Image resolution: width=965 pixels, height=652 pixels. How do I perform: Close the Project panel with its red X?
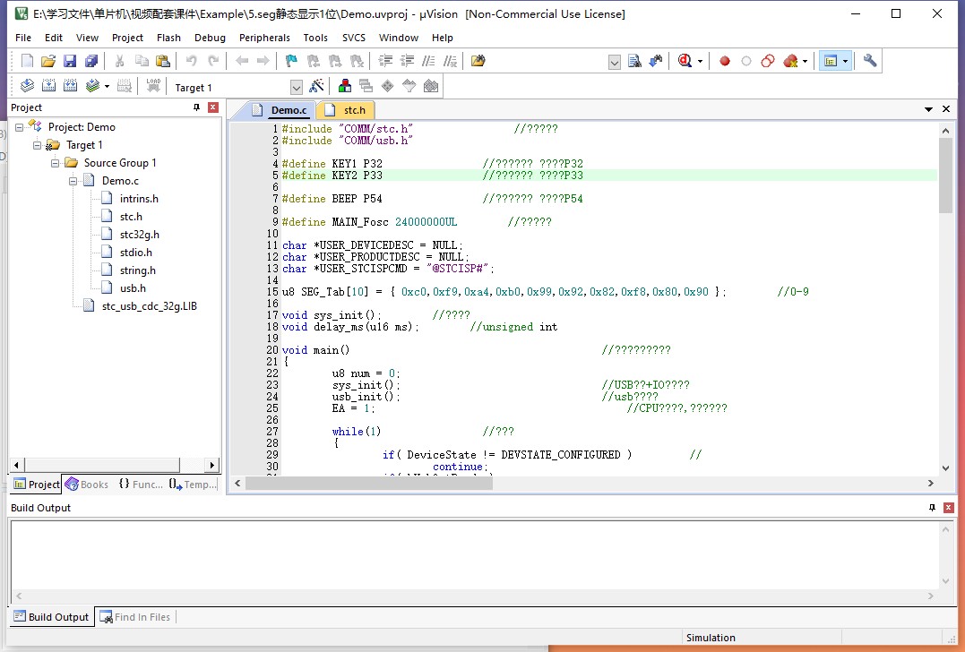point(213,107)
